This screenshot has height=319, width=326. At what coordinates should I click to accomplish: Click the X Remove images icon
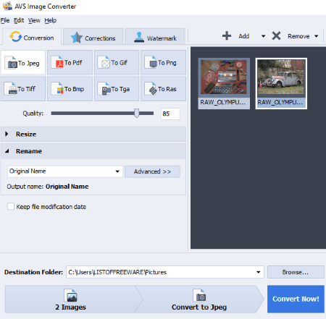(276, 36)
